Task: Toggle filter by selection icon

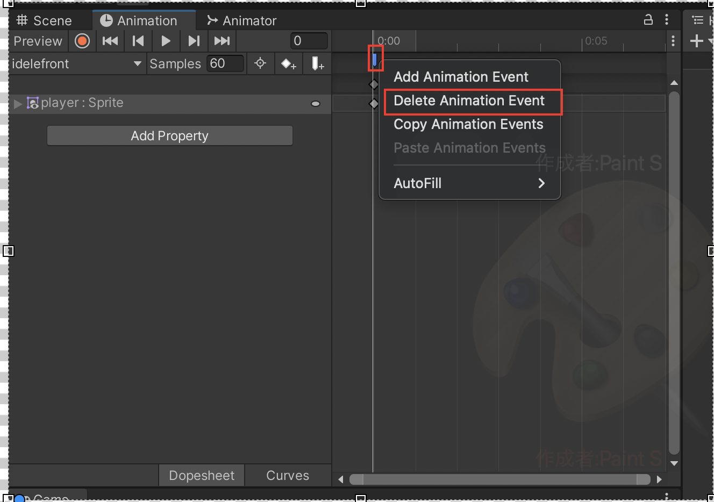Action: pos(260,63)
